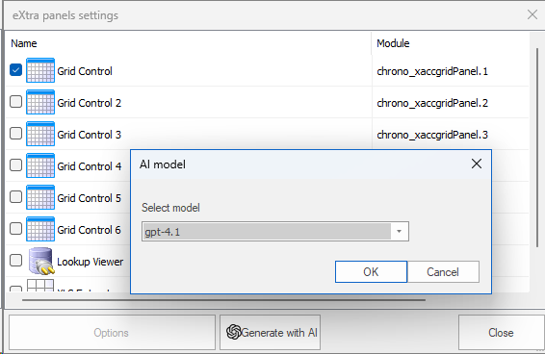
Task: Click the gpt-4.1 model combo box
Action: [275, 232]
